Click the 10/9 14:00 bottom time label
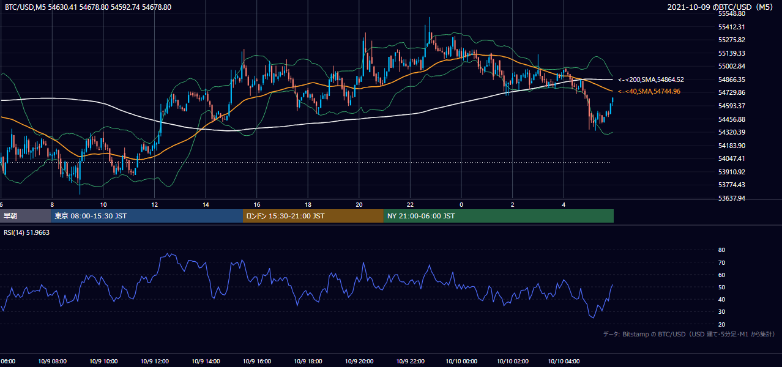 point(206,361)
